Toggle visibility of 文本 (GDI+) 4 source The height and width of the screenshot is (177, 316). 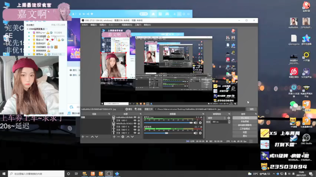(x=135, y=127)
